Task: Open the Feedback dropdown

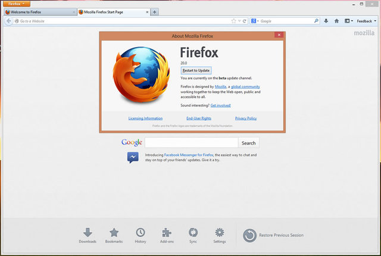Action: click(x=367, y=21)
